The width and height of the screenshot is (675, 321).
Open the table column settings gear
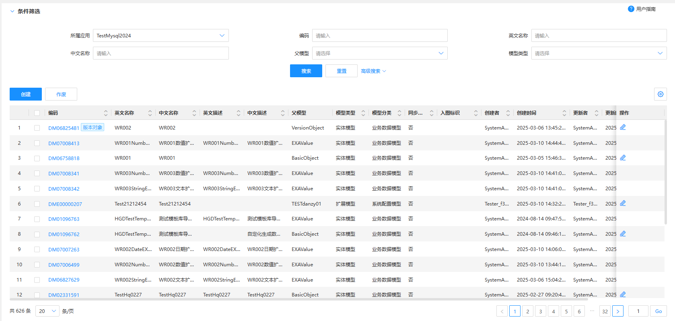[x=660, y=94]
